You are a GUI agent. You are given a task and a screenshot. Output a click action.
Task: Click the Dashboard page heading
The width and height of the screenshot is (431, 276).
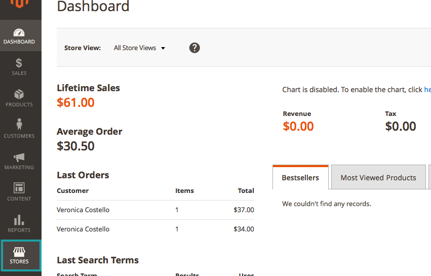(x=93, y=7)
